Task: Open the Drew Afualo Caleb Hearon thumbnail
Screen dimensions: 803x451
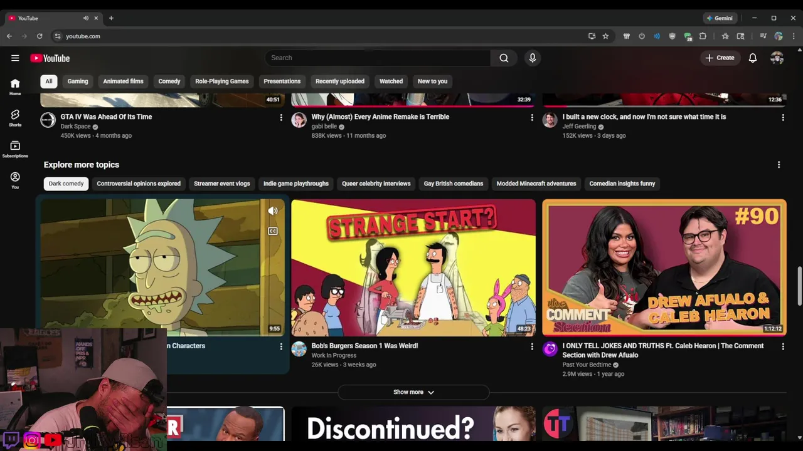Action: click(x=664, y=267)
